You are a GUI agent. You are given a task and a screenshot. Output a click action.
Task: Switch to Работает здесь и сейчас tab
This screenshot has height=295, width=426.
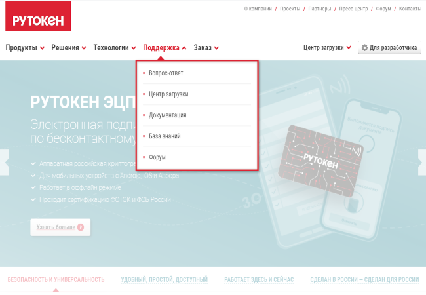coord(259,279)
